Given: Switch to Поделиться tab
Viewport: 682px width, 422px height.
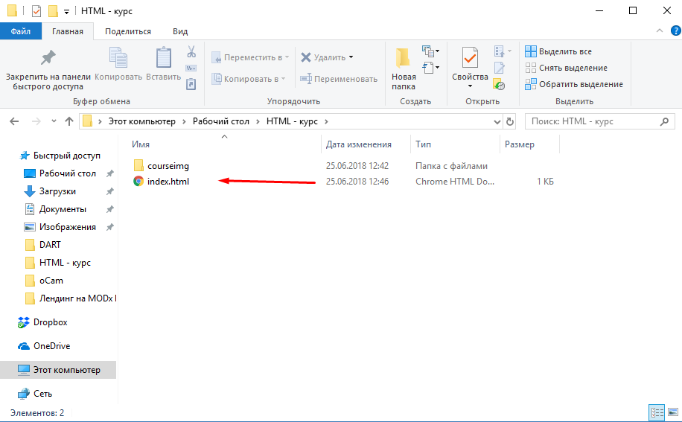Looking at the screenshot, I should (x=128, y=31).
